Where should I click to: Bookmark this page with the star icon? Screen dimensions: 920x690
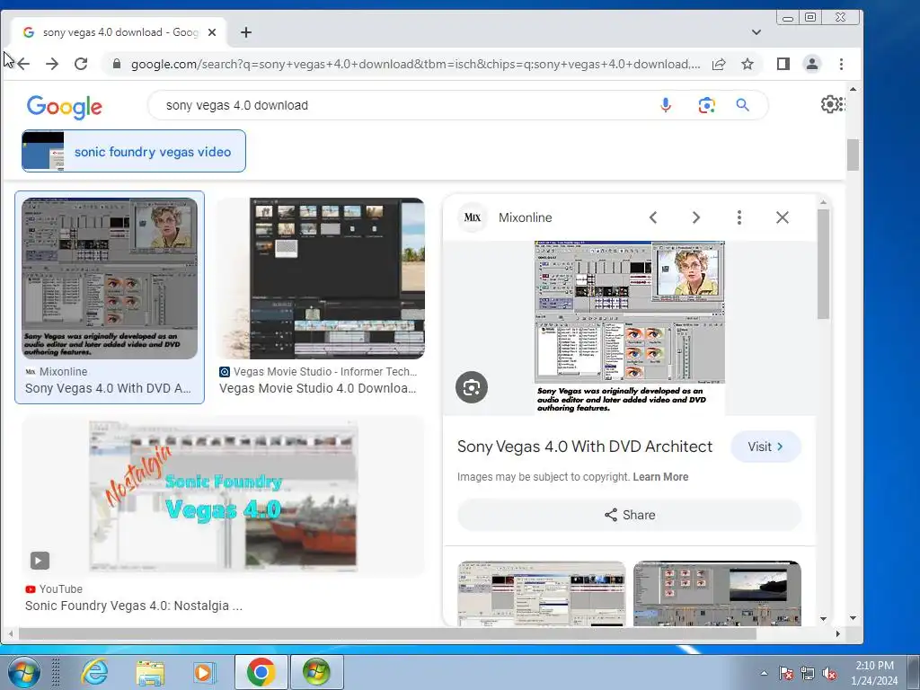[747, 64]
